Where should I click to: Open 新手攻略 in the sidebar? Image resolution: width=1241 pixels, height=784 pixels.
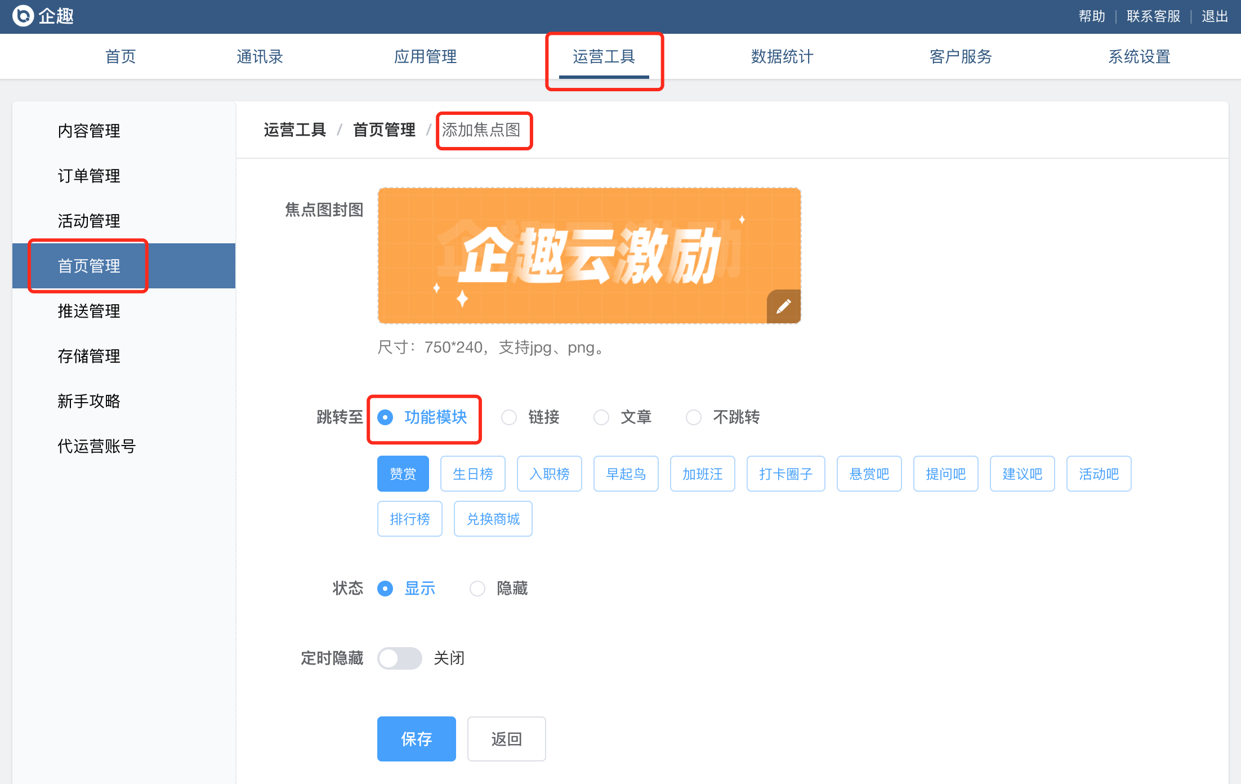124,401
